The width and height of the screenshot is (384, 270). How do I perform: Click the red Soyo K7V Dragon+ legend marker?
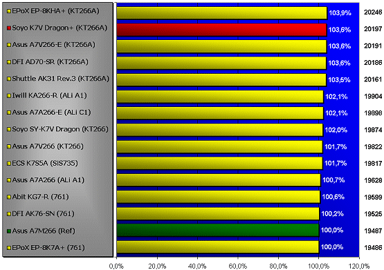pos(9,28)
